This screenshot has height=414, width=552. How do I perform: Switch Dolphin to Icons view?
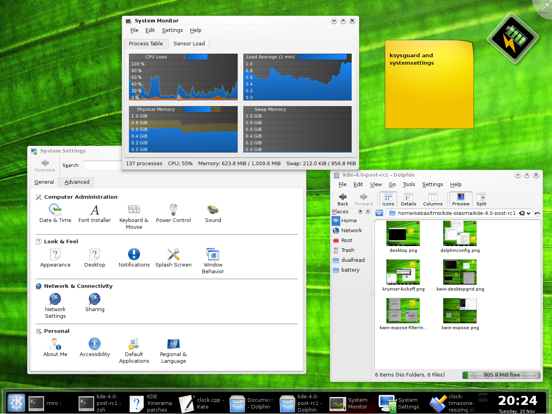388,200
